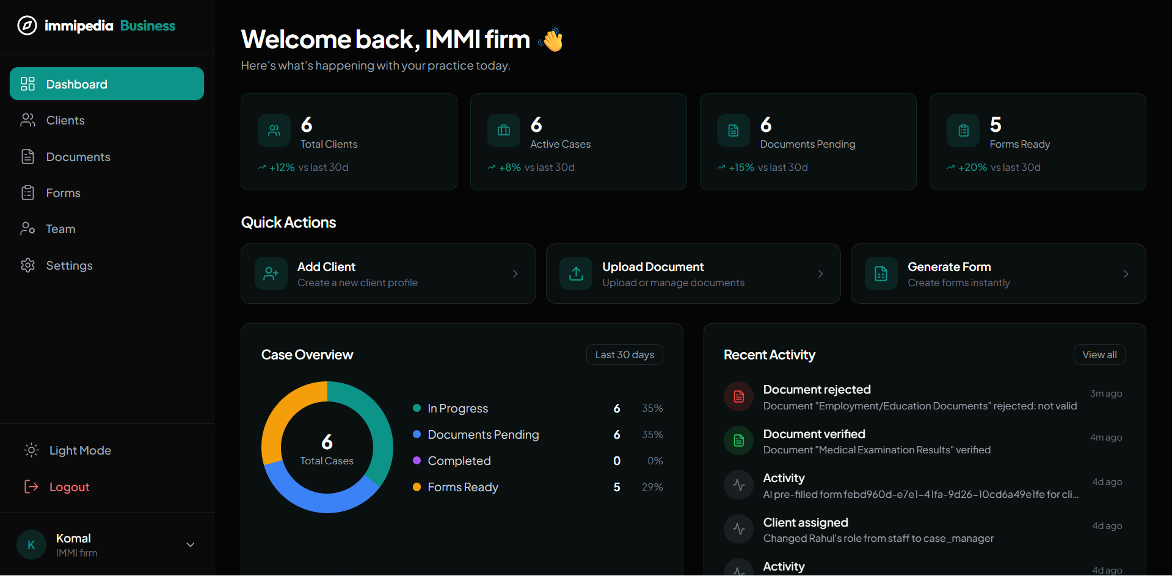Click the trend arrow beside +20% on Forms Ready
This screenshot has height=576, width=1172.
(x=951, y=167)
